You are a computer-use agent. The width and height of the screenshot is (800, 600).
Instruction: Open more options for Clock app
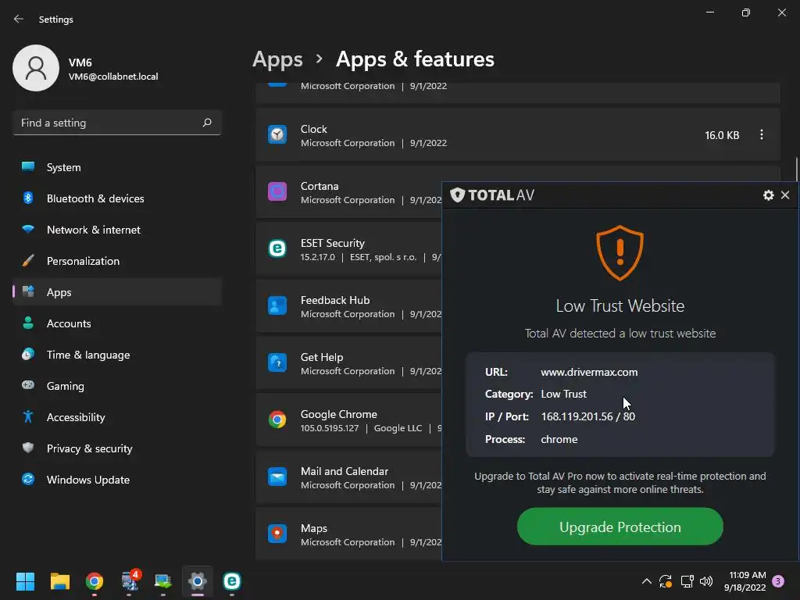coord(761,134)
